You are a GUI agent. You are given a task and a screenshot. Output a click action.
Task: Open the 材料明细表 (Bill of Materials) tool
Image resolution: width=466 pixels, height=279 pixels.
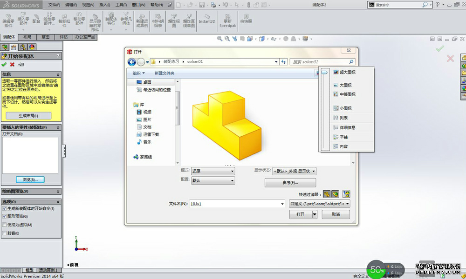tap(158, 21)
